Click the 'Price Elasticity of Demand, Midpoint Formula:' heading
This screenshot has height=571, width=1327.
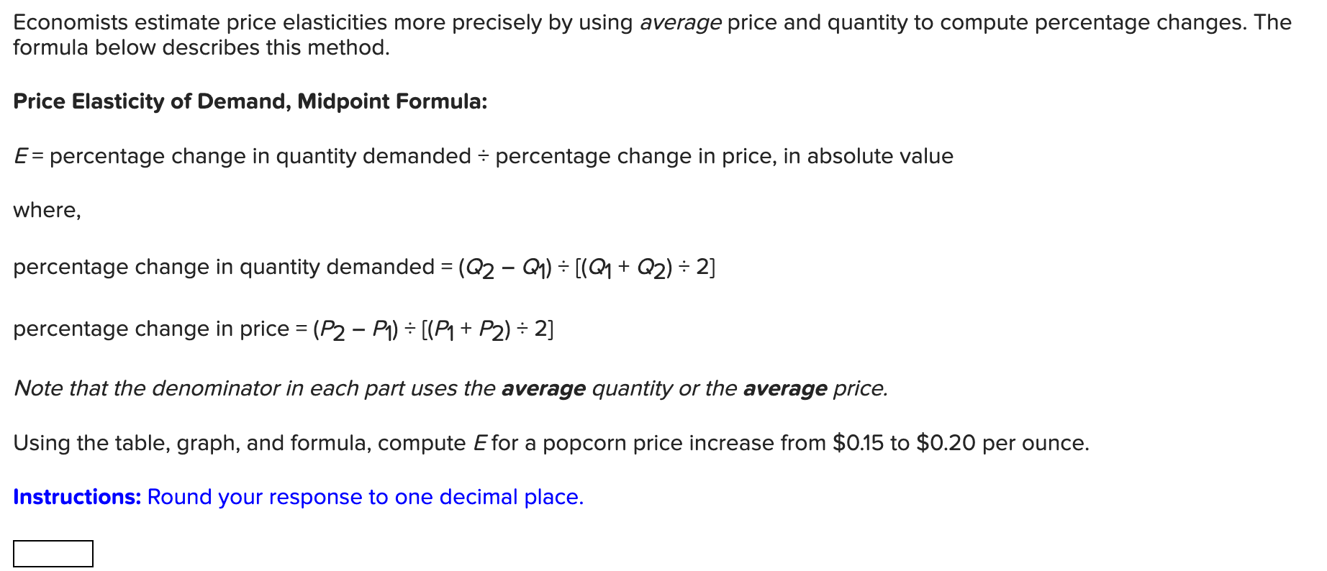pos(250,101)
